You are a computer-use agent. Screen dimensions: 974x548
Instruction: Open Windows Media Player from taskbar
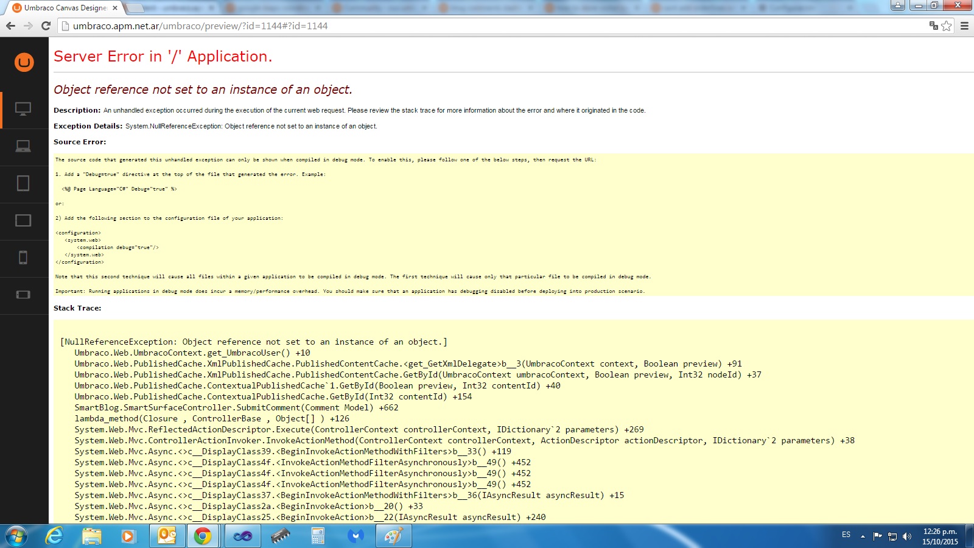point(128,536)
